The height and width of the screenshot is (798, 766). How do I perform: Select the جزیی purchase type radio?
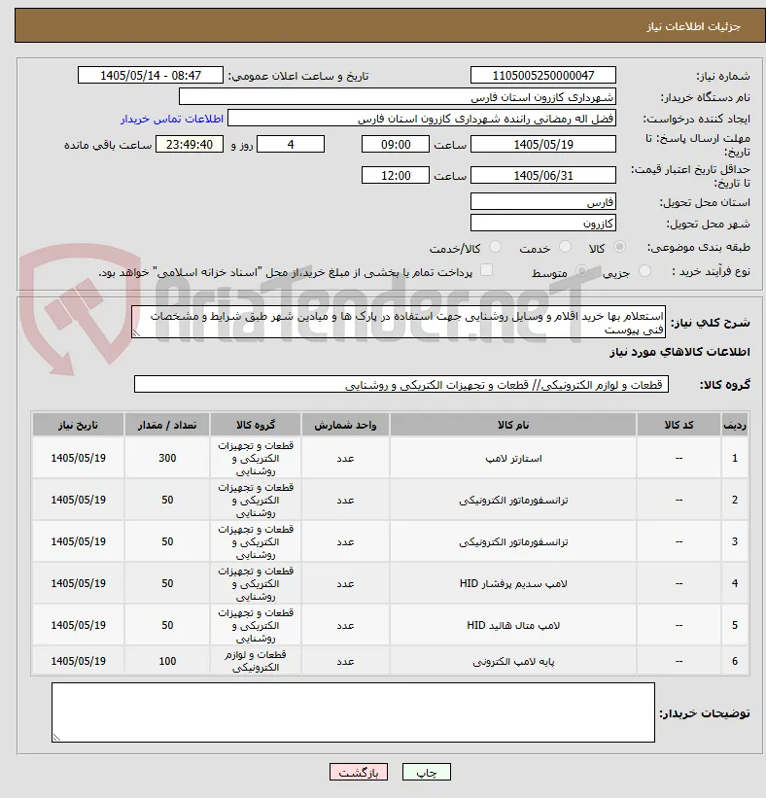(644, 271)
